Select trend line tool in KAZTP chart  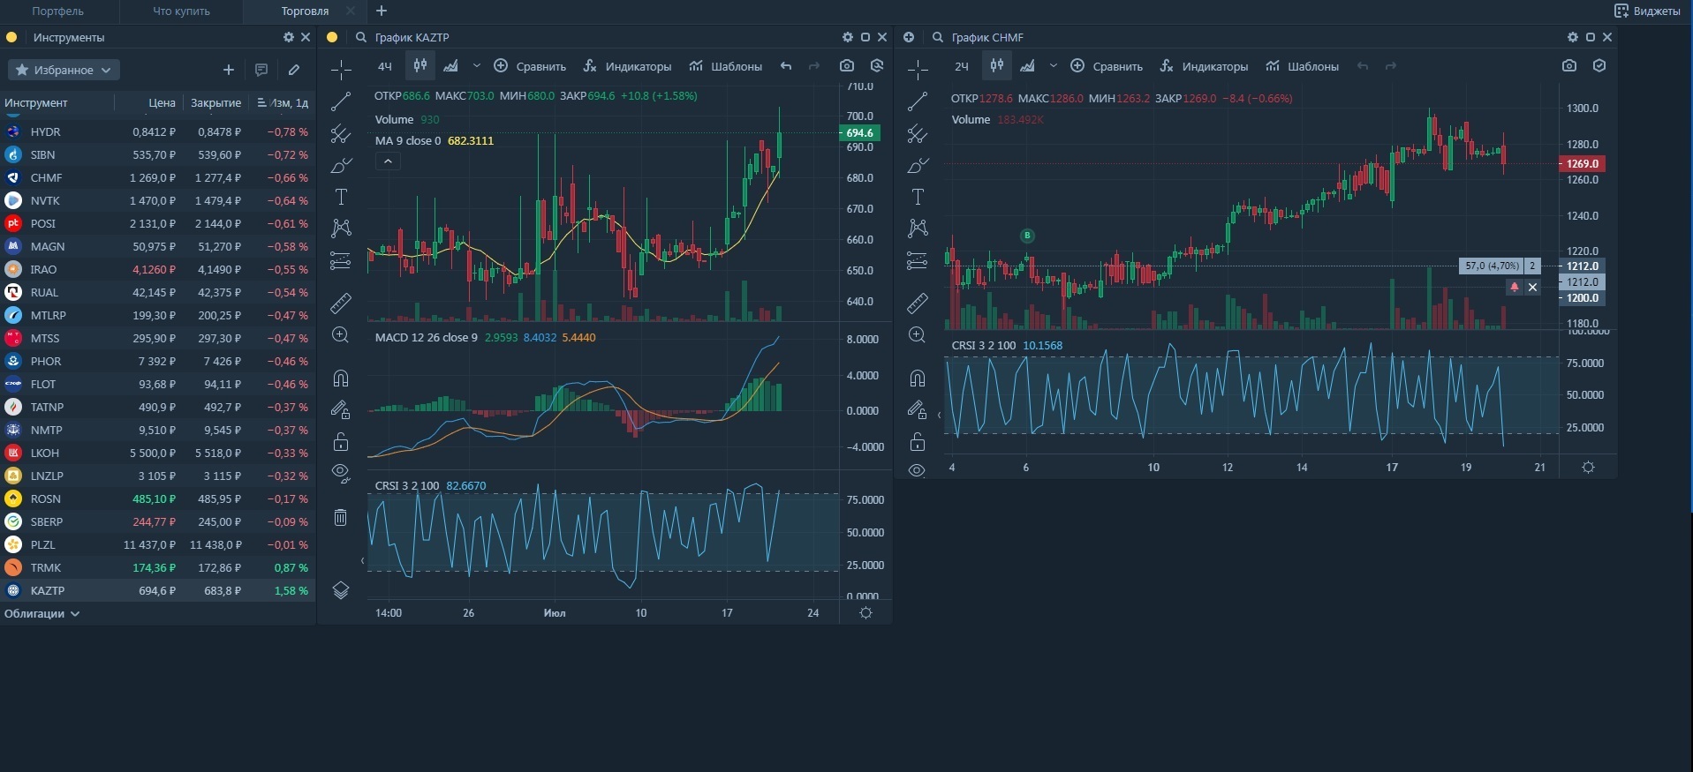click(341, 101)
